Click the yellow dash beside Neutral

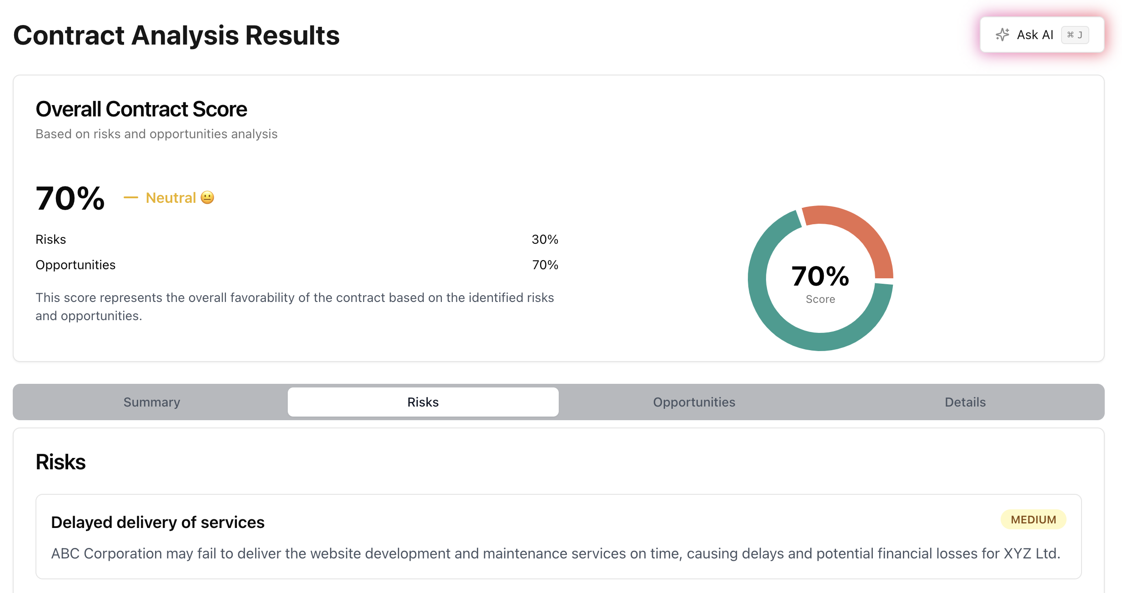130,197
